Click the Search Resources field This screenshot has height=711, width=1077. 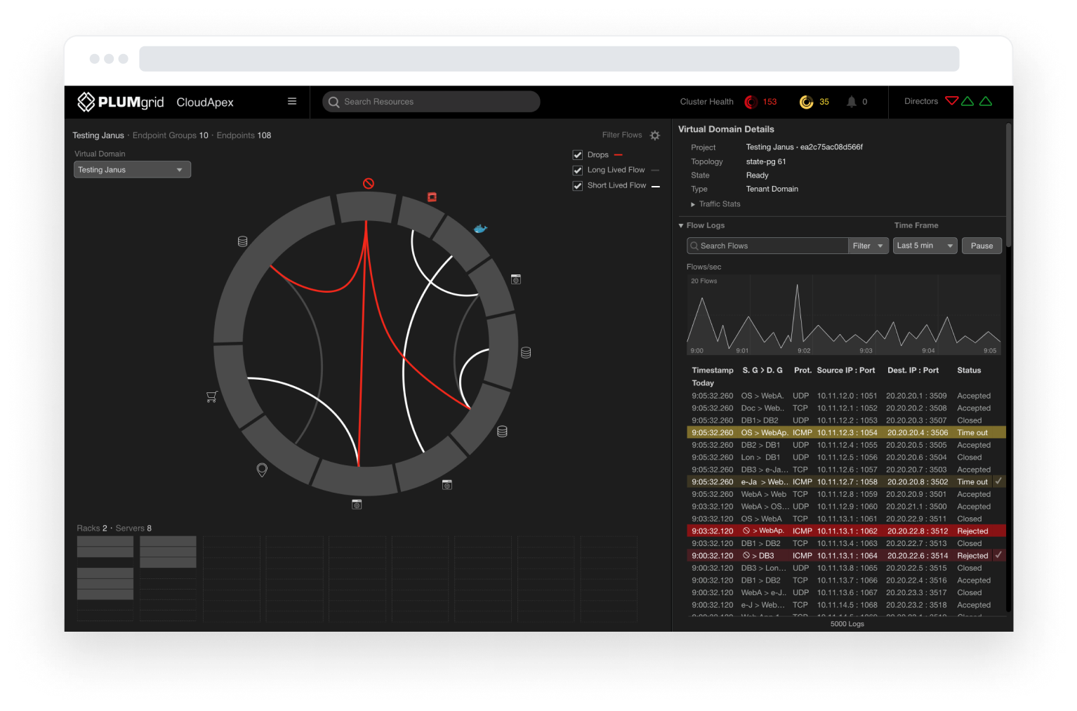(x=431, y=102)
